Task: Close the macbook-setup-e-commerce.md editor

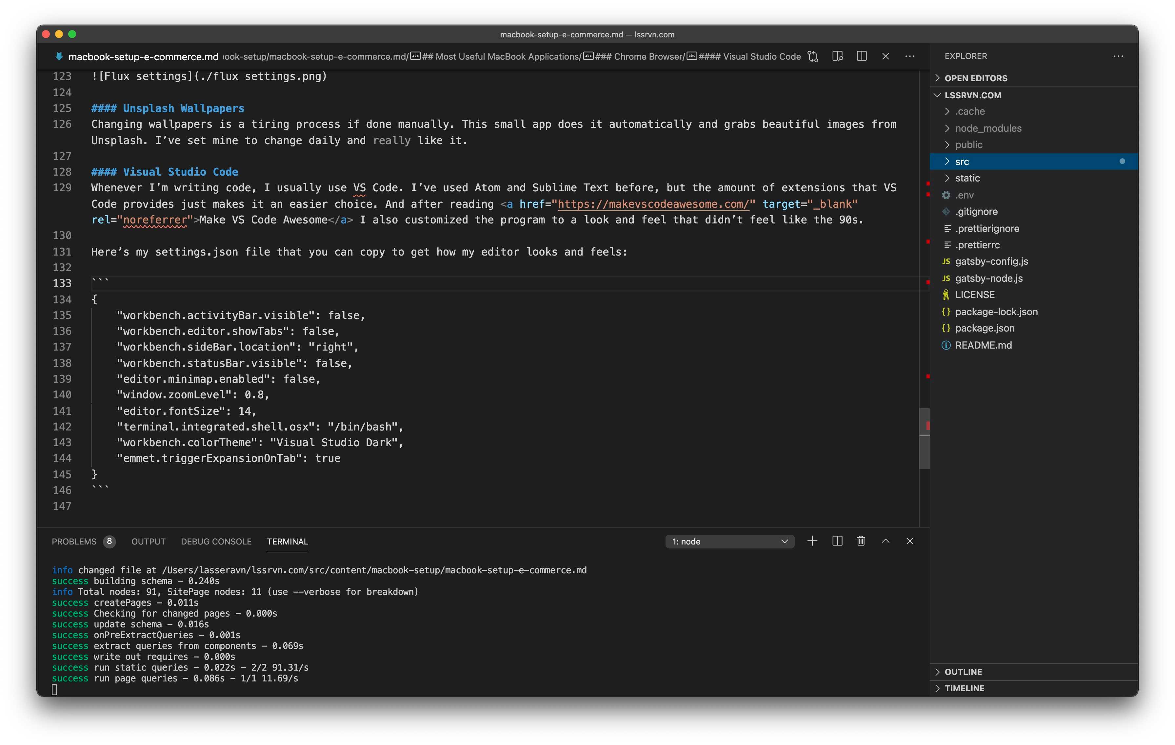Action: pyautogui.click(x=886, y=56)
